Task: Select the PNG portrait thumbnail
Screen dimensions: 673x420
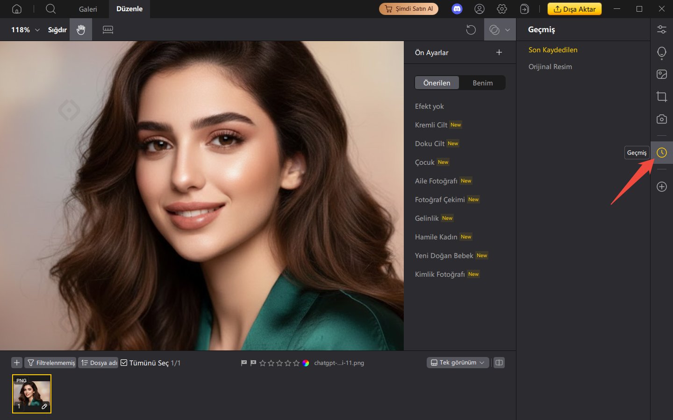Action: click(32, 393)
